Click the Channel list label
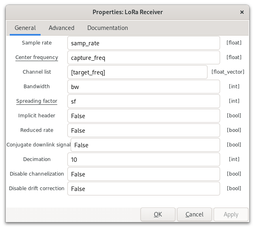The height and width of the screenshot is (229, 255). 37,72
